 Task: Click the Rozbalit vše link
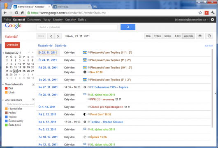point(45,46)
